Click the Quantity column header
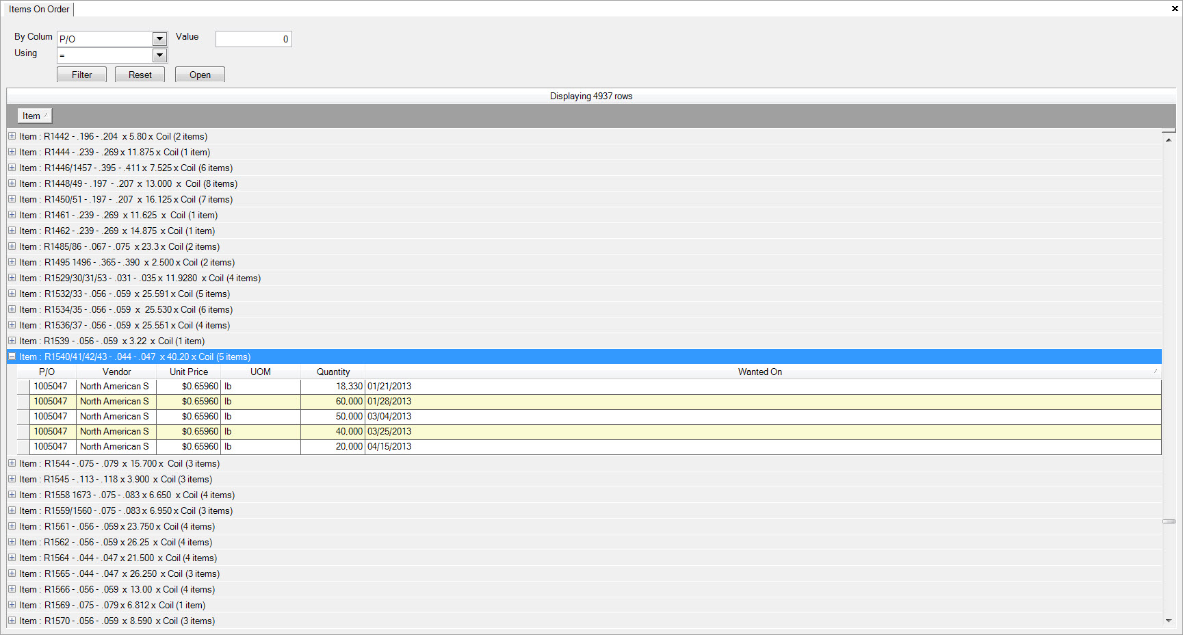The image size is (1183, 635). point(333,372)
